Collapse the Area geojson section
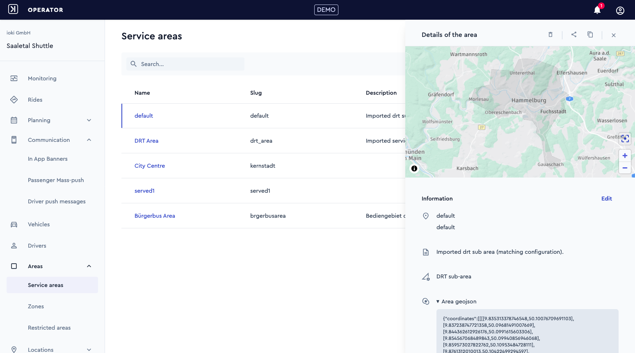Screen dimensions: 635x353 point(457,301)
